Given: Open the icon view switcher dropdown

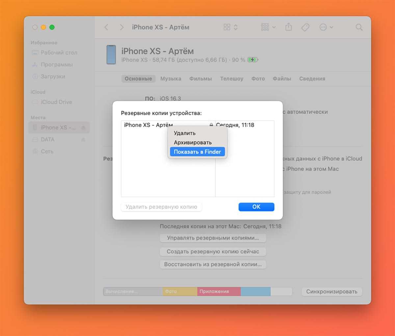Looking at the screenshot, I should (x=230, y=27).
